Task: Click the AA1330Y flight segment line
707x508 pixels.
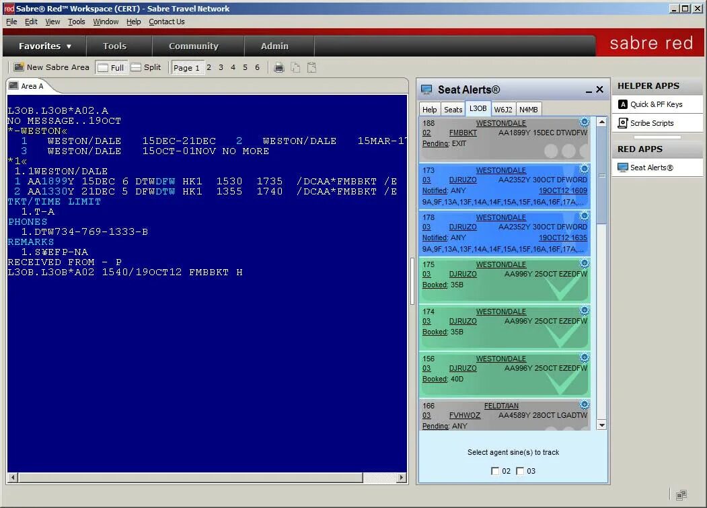Action: point(206,191)
